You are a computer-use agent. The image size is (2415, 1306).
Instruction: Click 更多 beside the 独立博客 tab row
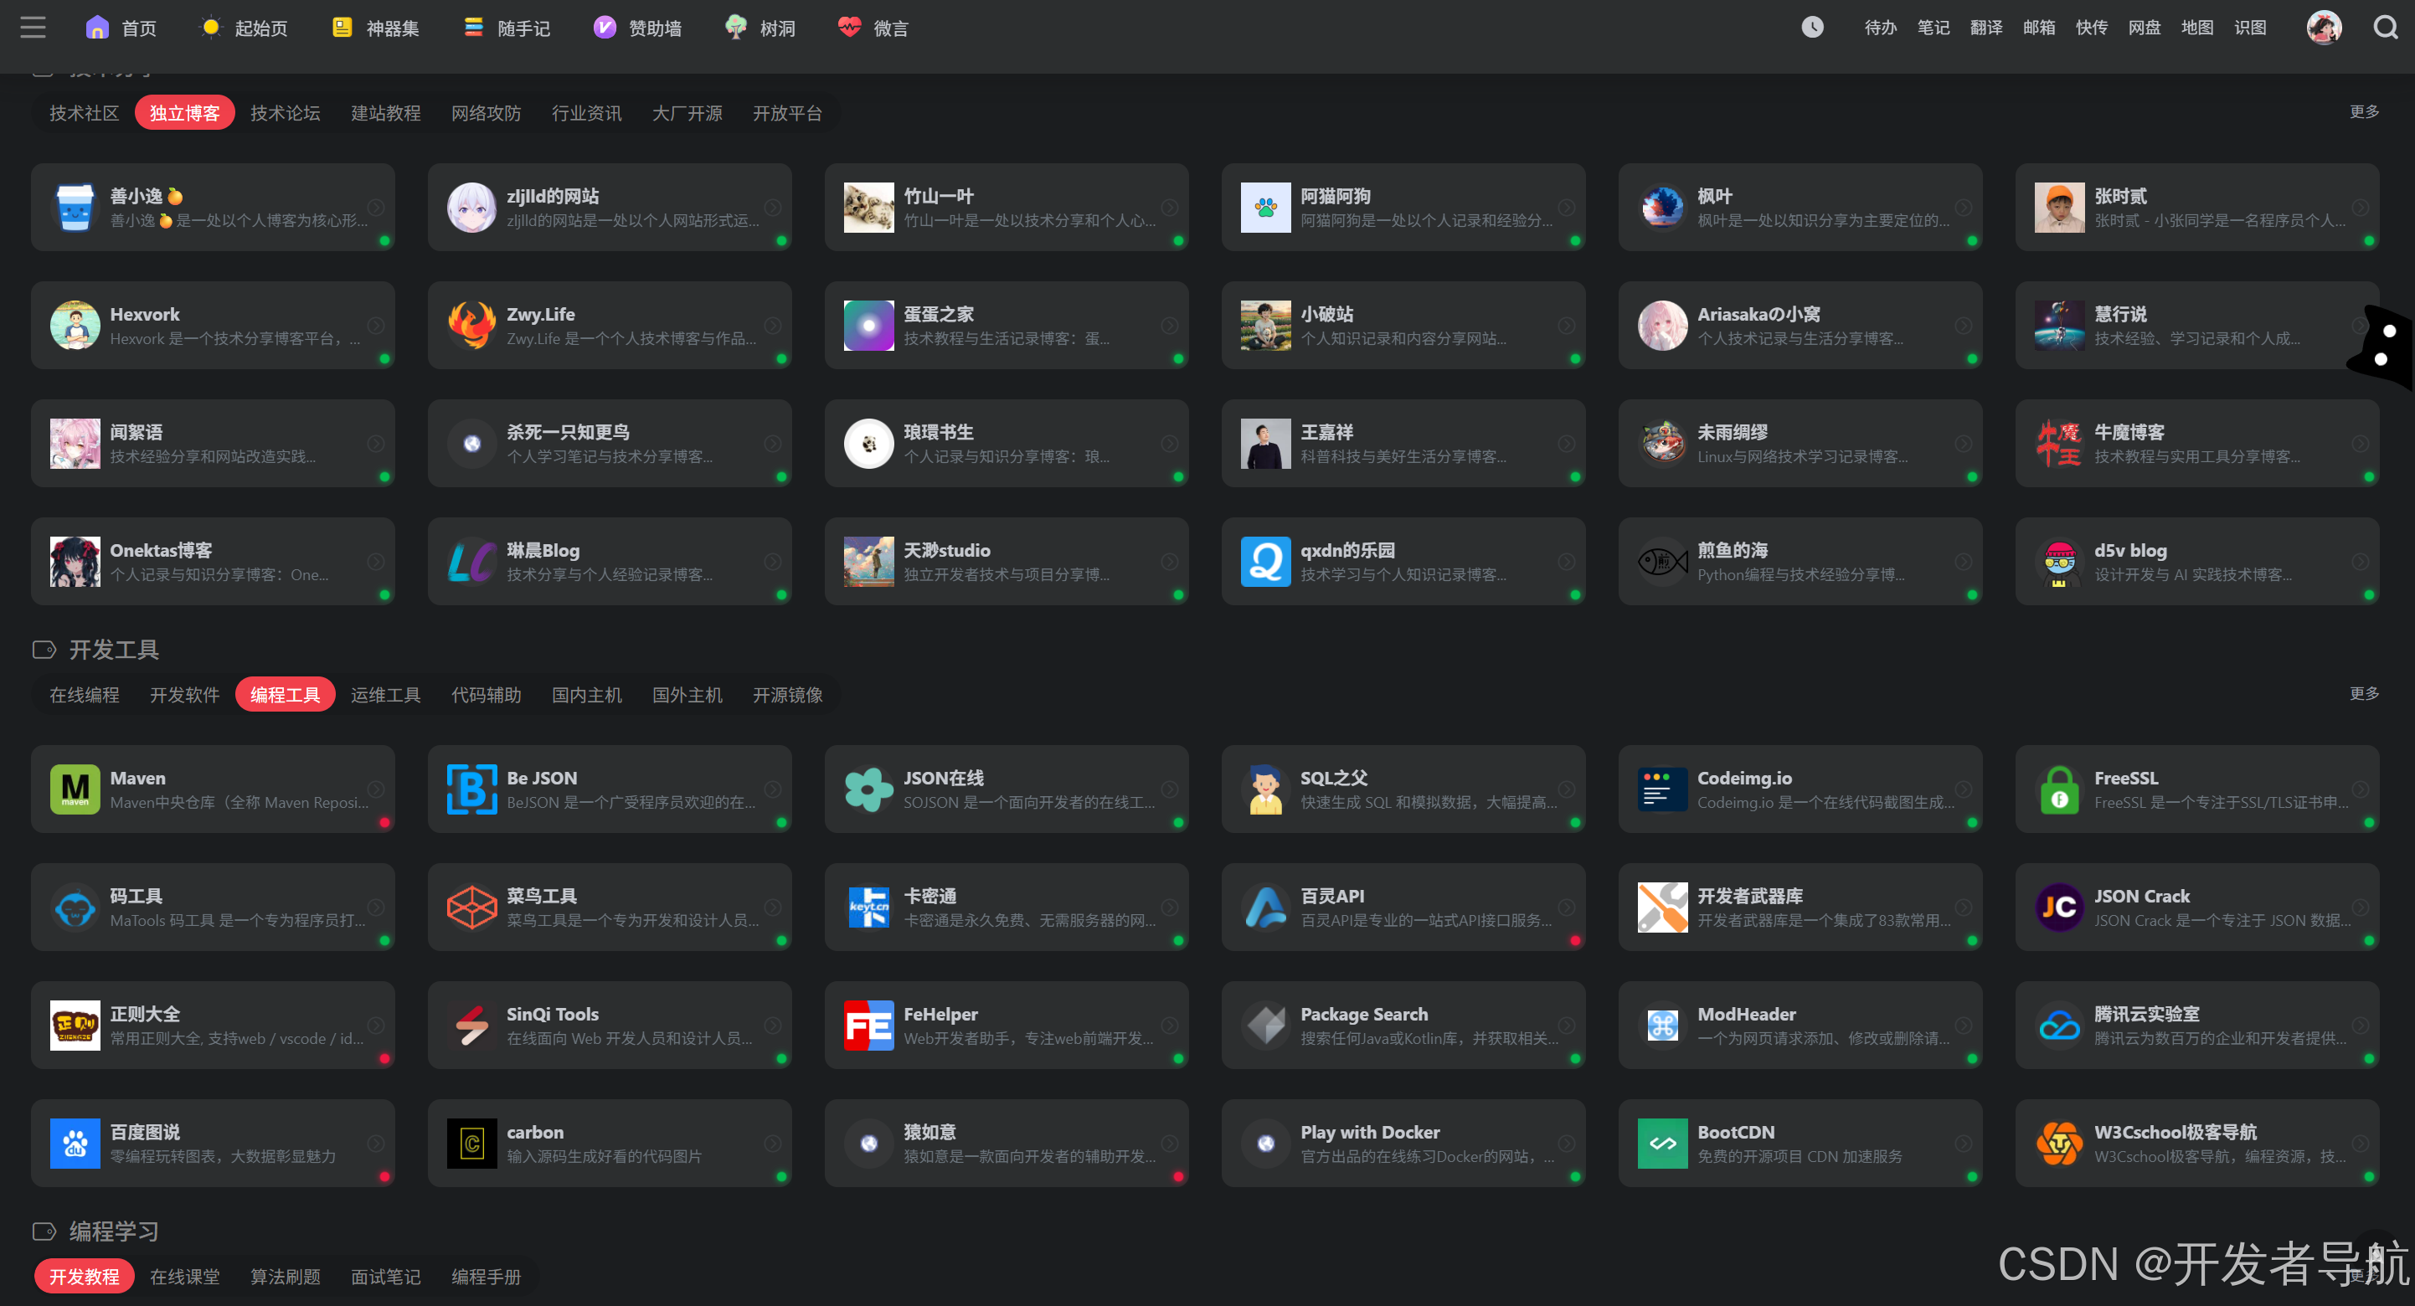point(2363,111)
